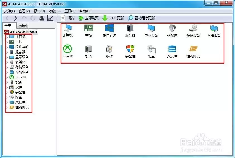Screen dimensions: 235x158
Task: Select 服务器 in the left tree
Action: (x=17, y=52)
